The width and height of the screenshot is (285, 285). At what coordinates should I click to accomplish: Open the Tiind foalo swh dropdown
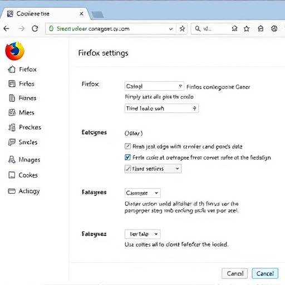click(161, 109)
